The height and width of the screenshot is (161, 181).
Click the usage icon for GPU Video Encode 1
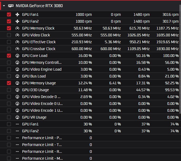coord(17,110)
